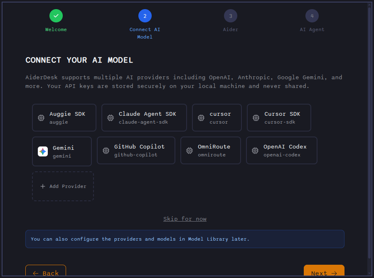Click the Back button text
Viewport: 374px width, 278px height.
(x=51, y=273)
